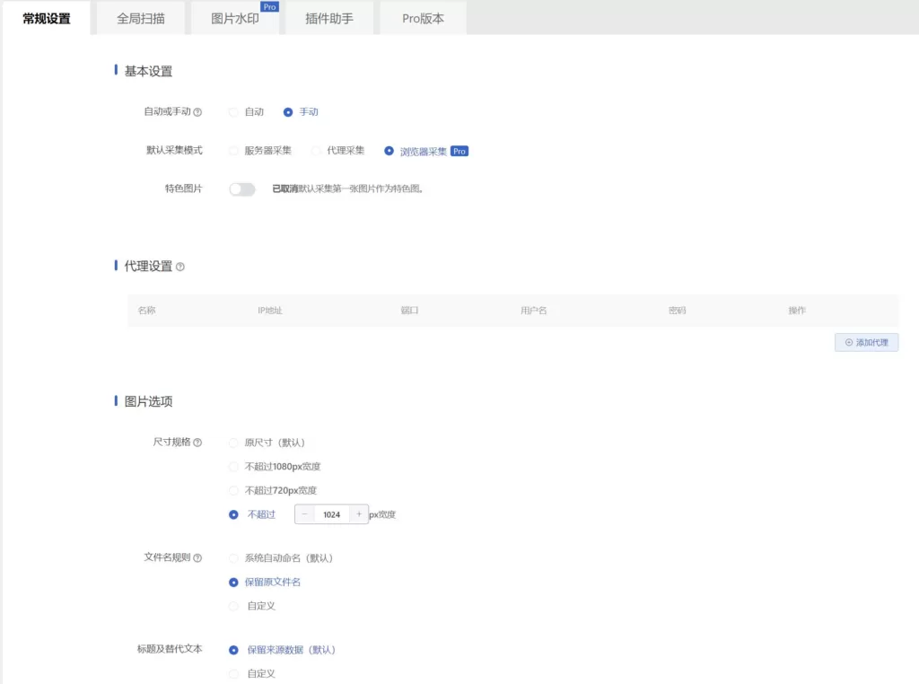The image size is (919, 684).
Task: Click help icon next to 文件名规则
Action: (197, 558)
